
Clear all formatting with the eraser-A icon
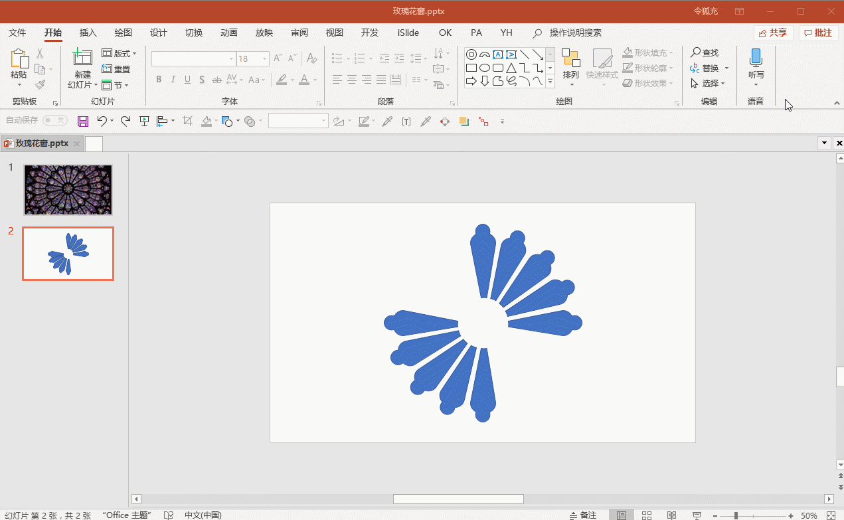pos(311,58)
